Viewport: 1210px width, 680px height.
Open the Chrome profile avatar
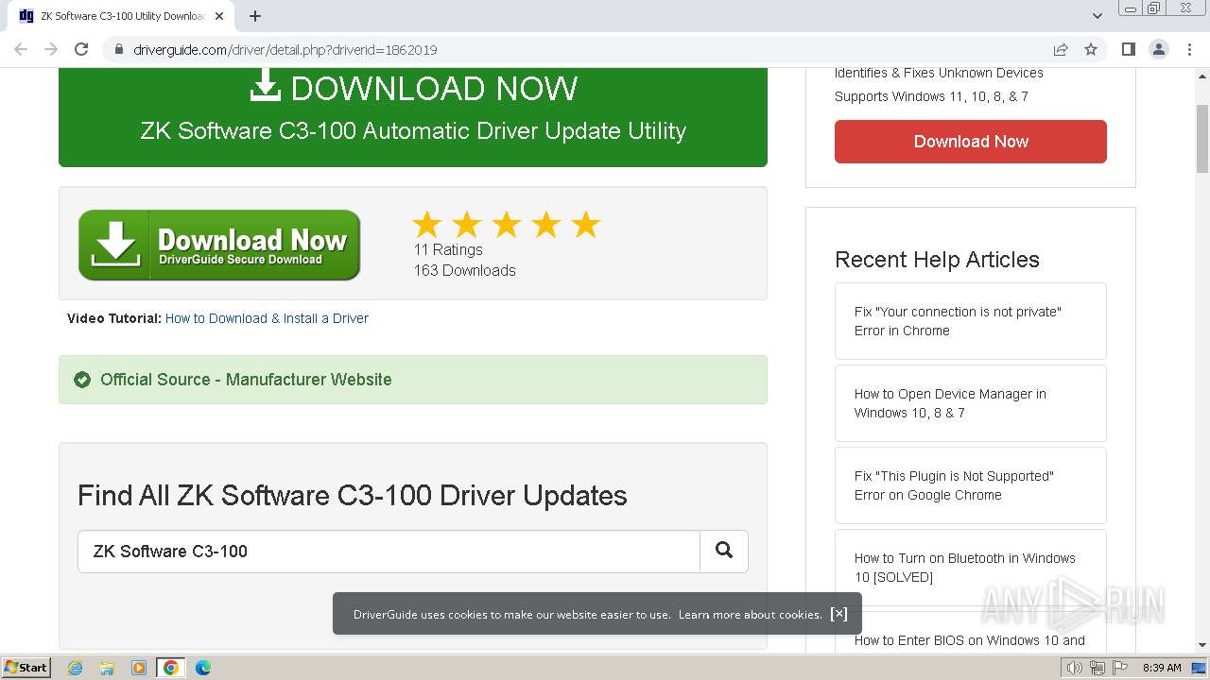coord(1159,49)
